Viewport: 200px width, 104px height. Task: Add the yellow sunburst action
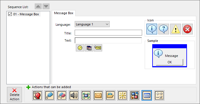[122, 95]
